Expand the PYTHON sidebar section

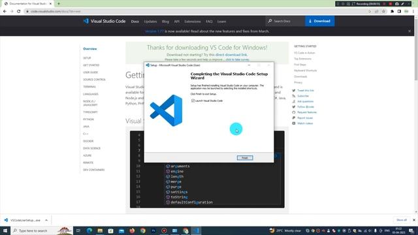88,119
